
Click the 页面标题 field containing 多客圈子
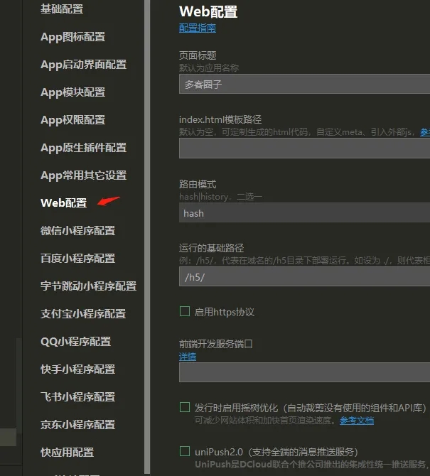tap(305, 84)
